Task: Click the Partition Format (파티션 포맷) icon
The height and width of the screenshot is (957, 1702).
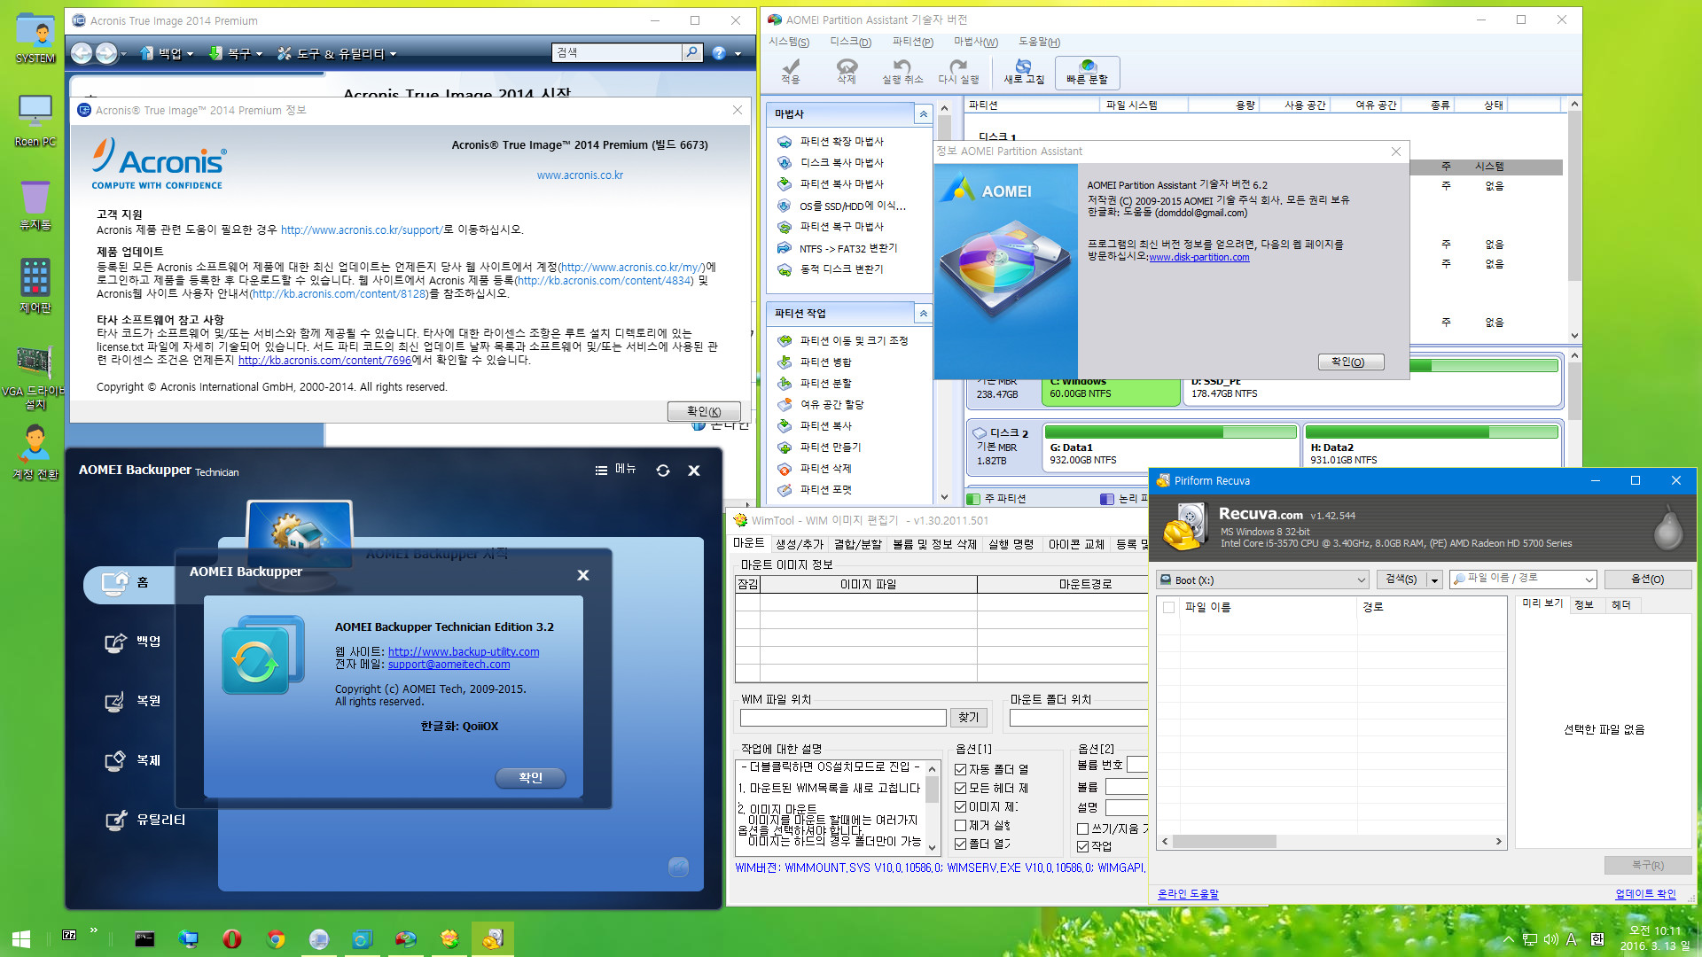Action: (x=785, y=490)
